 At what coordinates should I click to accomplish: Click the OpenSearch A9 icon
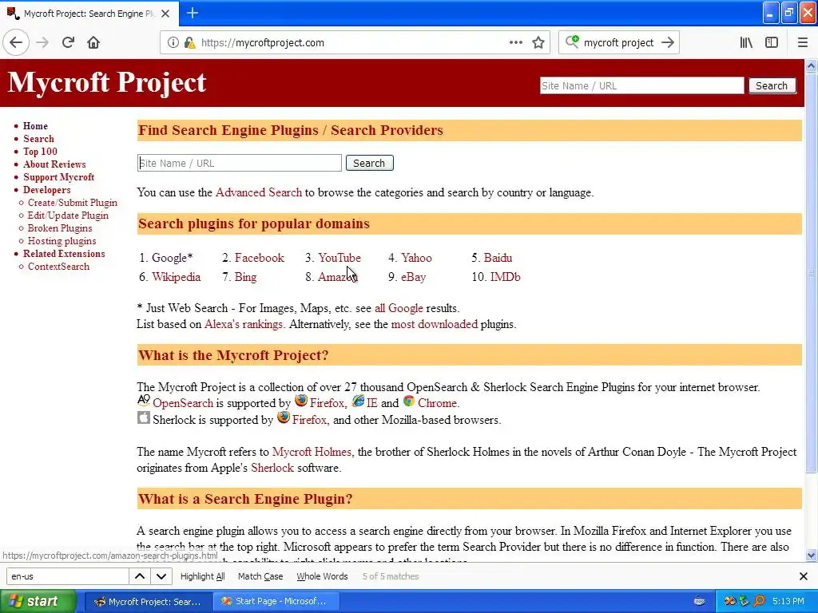pos(144,401)
